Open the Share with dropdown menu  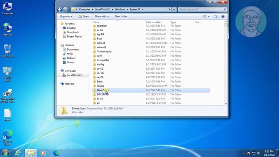click(x=102, y=17)
